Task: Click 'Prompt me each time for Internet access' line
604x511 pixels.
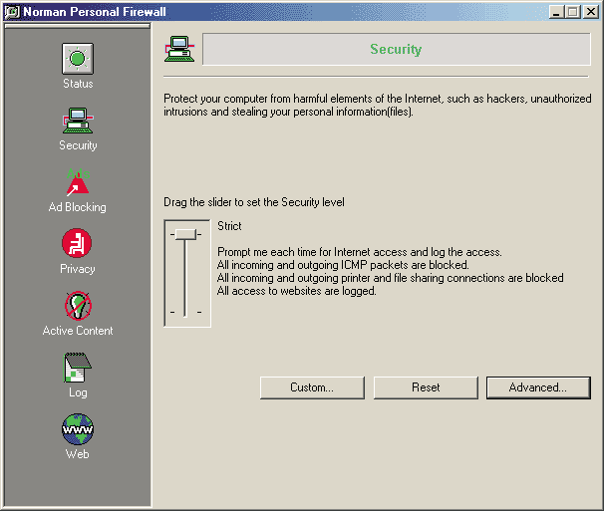Action: (x=360, y=252)
